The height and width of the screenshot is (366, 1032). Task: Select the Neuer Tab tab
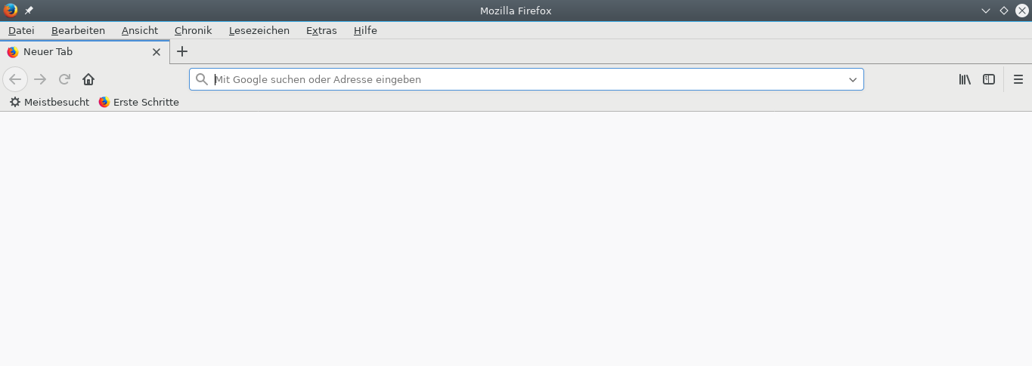pos(76,52)
